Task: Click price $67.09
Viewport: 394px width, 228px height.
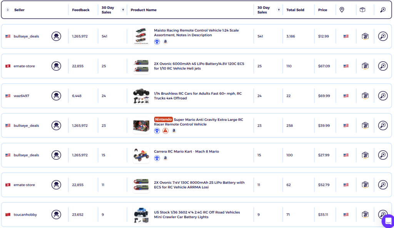Action: tap(324, 66)
